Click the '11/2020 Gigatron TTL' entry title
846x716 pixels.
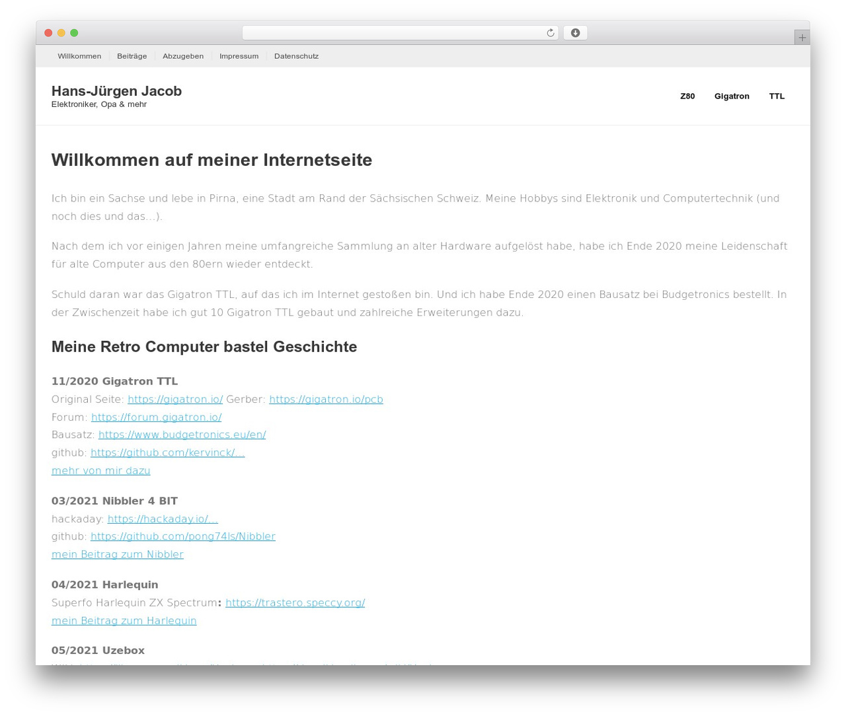coord(114,381)
